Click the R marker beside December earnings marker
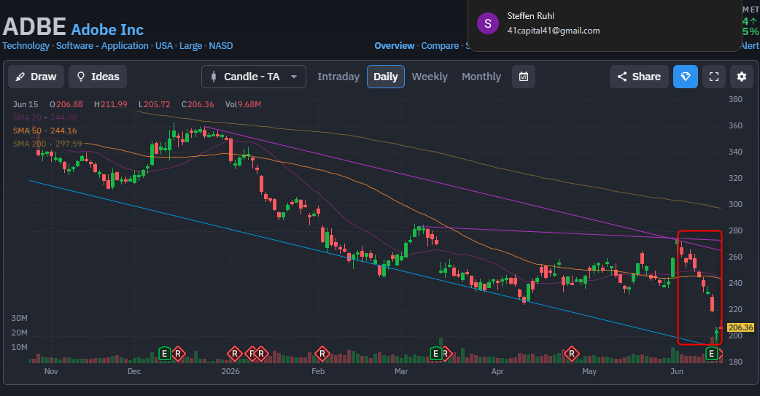 click(178, 354)
